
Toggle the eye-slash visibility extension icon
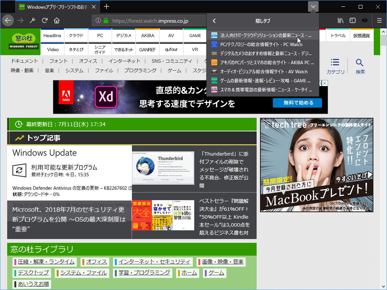pyautogui.click(x=365, y=20)
